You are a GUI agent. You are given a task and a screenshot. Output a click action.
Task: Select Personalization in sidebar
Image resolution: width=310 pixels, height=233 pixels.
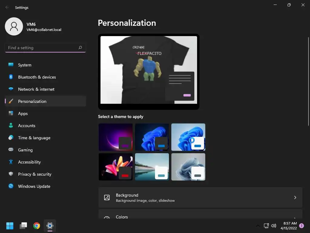(x=45, y=101)
